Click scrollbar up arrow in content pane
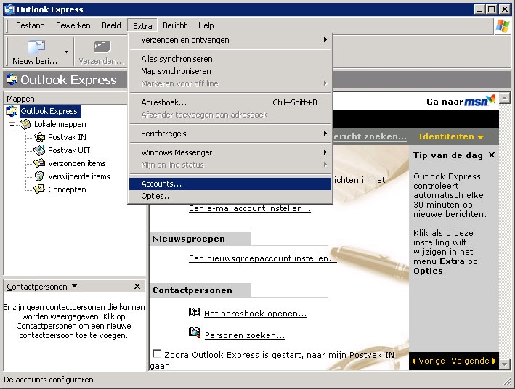515x389 pixels. click(x=504, y=98)
